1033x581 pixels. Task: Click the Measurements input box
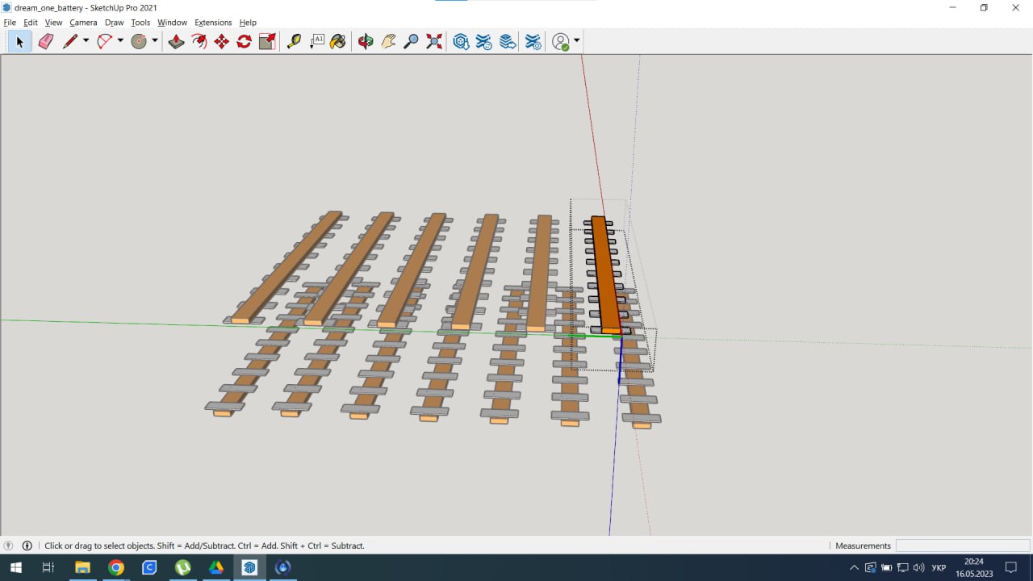pos(962,545)
